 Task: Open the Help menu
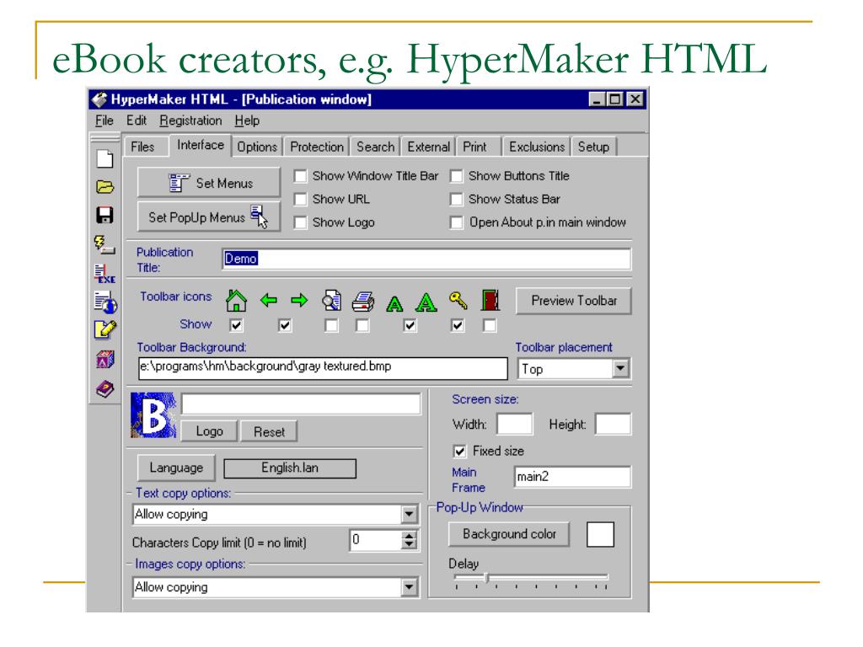tap(247, 120)
